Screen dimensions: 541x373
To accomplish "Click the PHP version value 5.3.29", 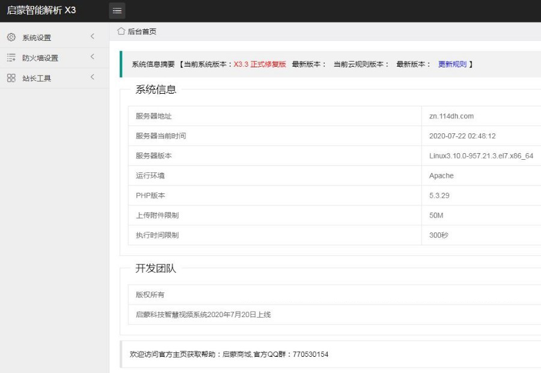I will (440, 195).
